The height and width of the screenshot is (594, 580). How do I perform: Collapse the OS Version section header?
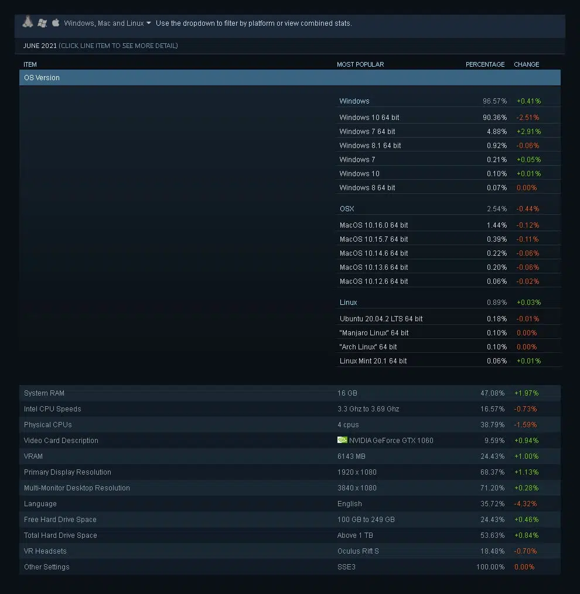point(290,78)
